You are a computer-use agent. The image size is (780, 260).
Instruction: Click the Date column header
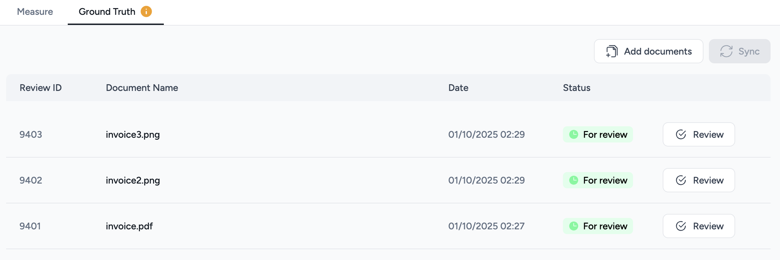[x=458, y=88]
